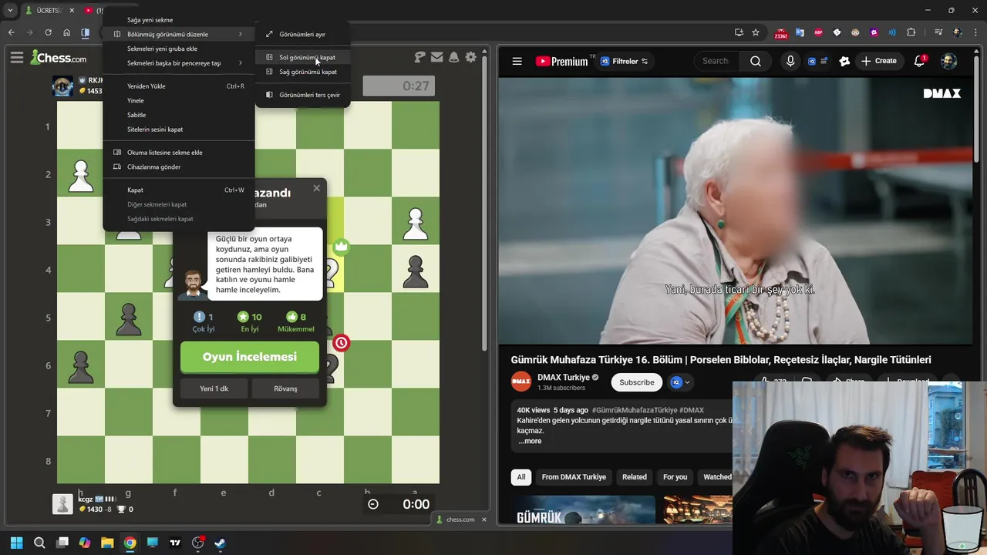
Task: Select Sağa yeni sekme menu item
Action: tap(179, 20)
